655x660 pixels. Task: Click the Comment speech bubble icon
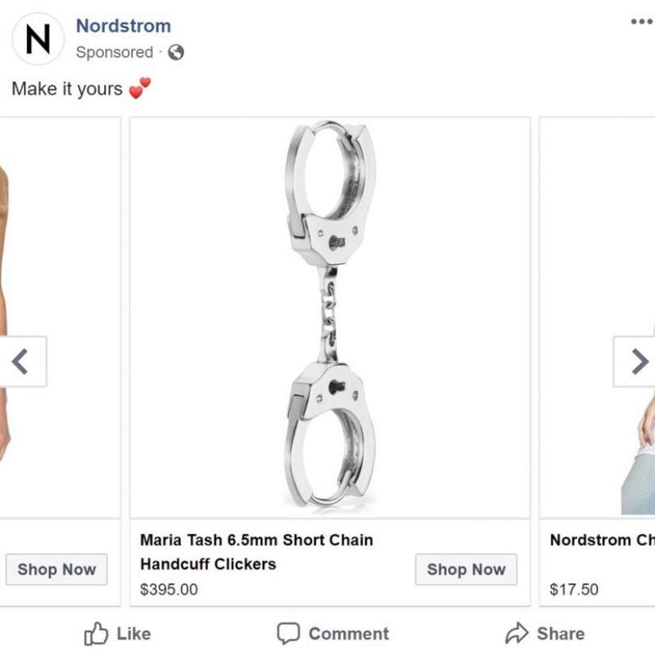(289, 633)
